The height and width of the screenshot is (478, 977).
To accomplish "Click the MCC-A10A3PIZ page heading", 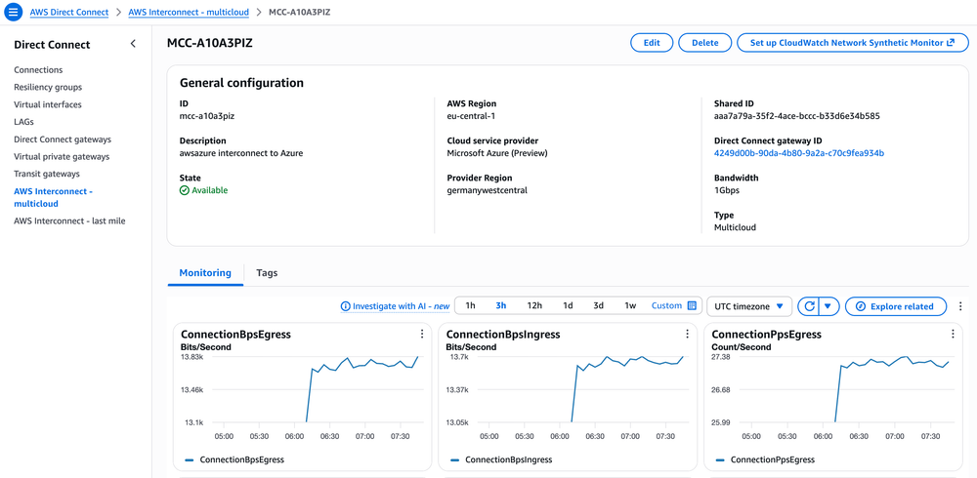I will pos(209,43).
